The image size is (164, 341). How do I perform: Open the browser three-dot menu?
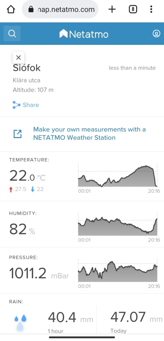[x=151, y=9]
